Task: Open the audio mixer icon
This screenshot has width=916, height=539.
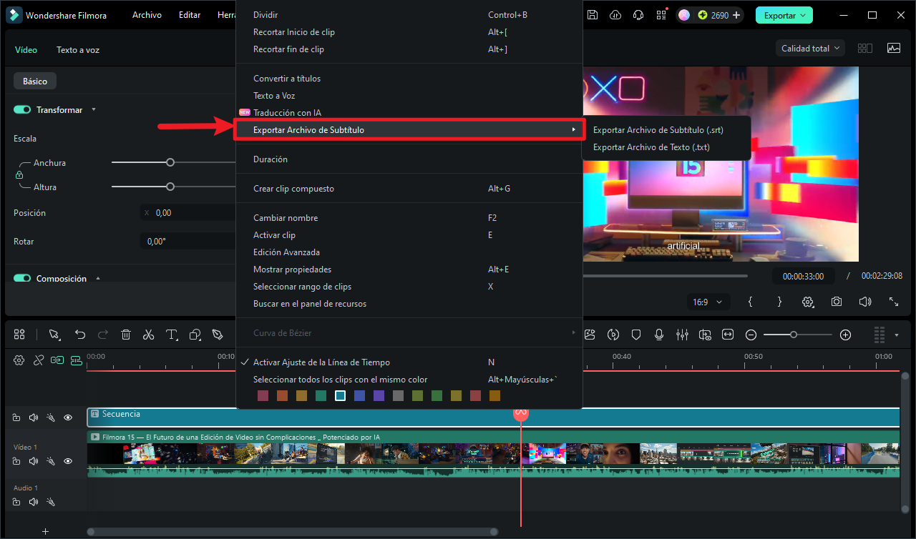Action: pos(682,335)
